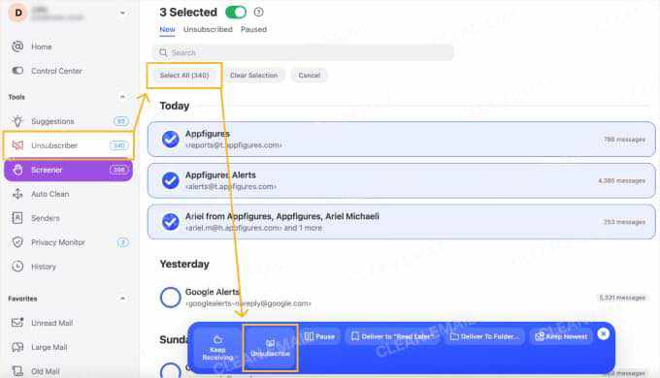Click the account avatar D
Image resolution: width=660 pixels, height=378 pixels.
(x=18, y=13)
